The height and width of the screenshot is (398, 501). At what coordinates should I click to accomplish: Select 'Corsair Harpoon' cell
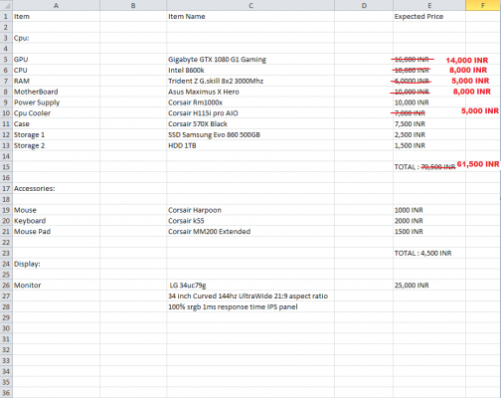click(x=250, y=210)
